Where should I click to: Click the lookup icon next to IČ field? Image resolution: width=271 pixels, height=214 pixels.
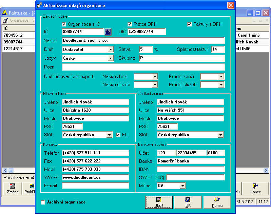point(108,32)
